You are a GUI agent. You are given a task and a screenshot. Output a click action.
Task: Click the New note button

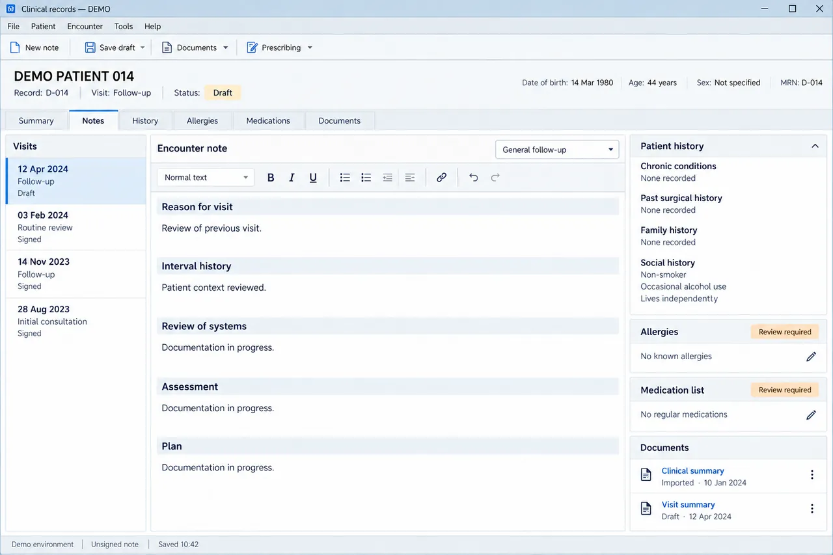pyautogui.click(x=34, y=47)
